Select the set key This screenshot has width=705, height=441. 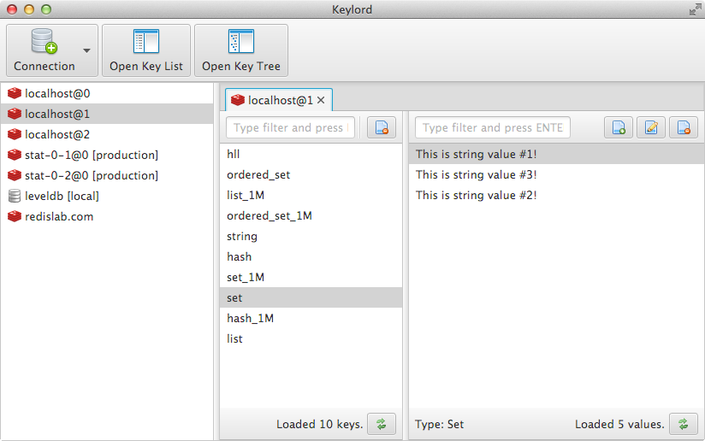(311, 297)
